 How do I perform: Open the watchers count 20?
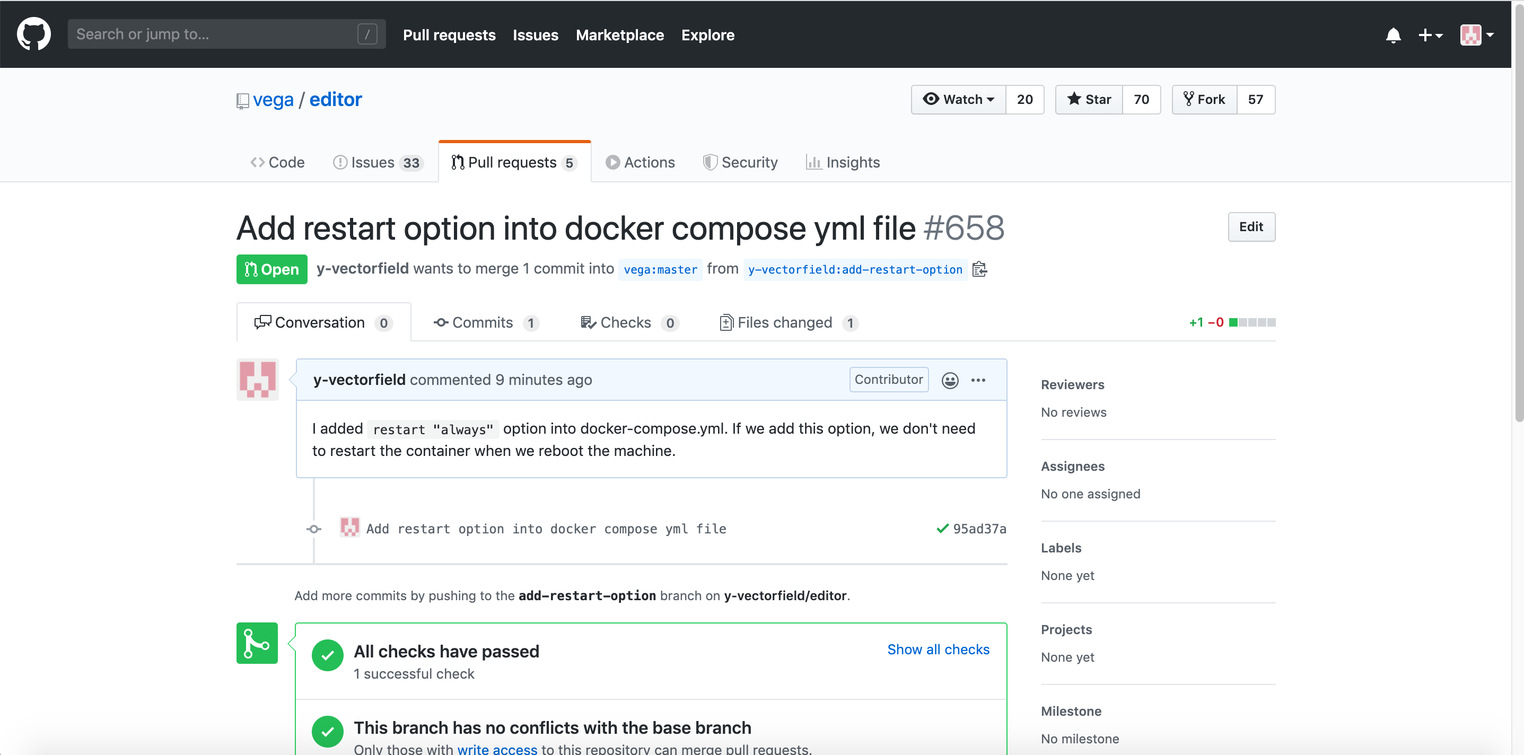pyautogui.click(x=1024, y=99)
